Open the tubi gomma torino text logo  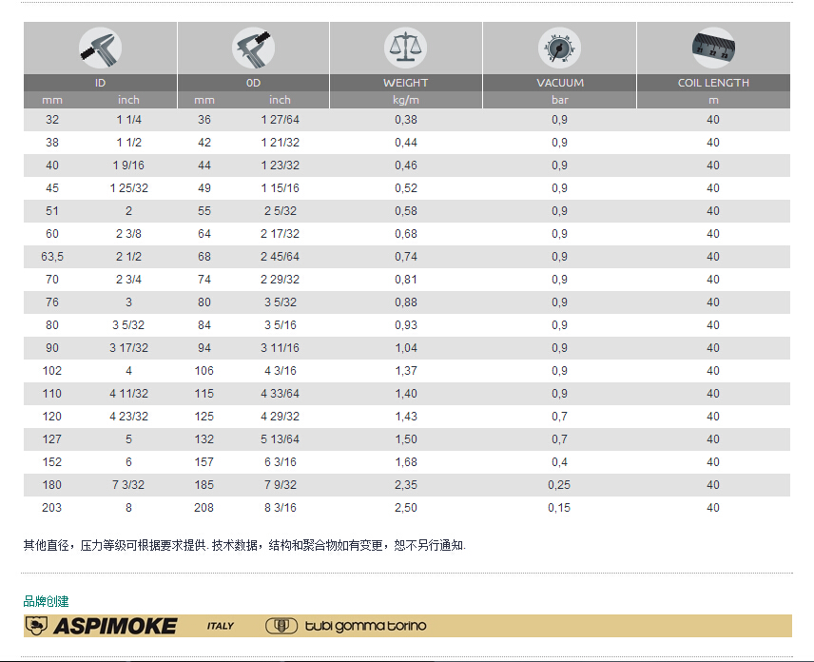(365, 626)
